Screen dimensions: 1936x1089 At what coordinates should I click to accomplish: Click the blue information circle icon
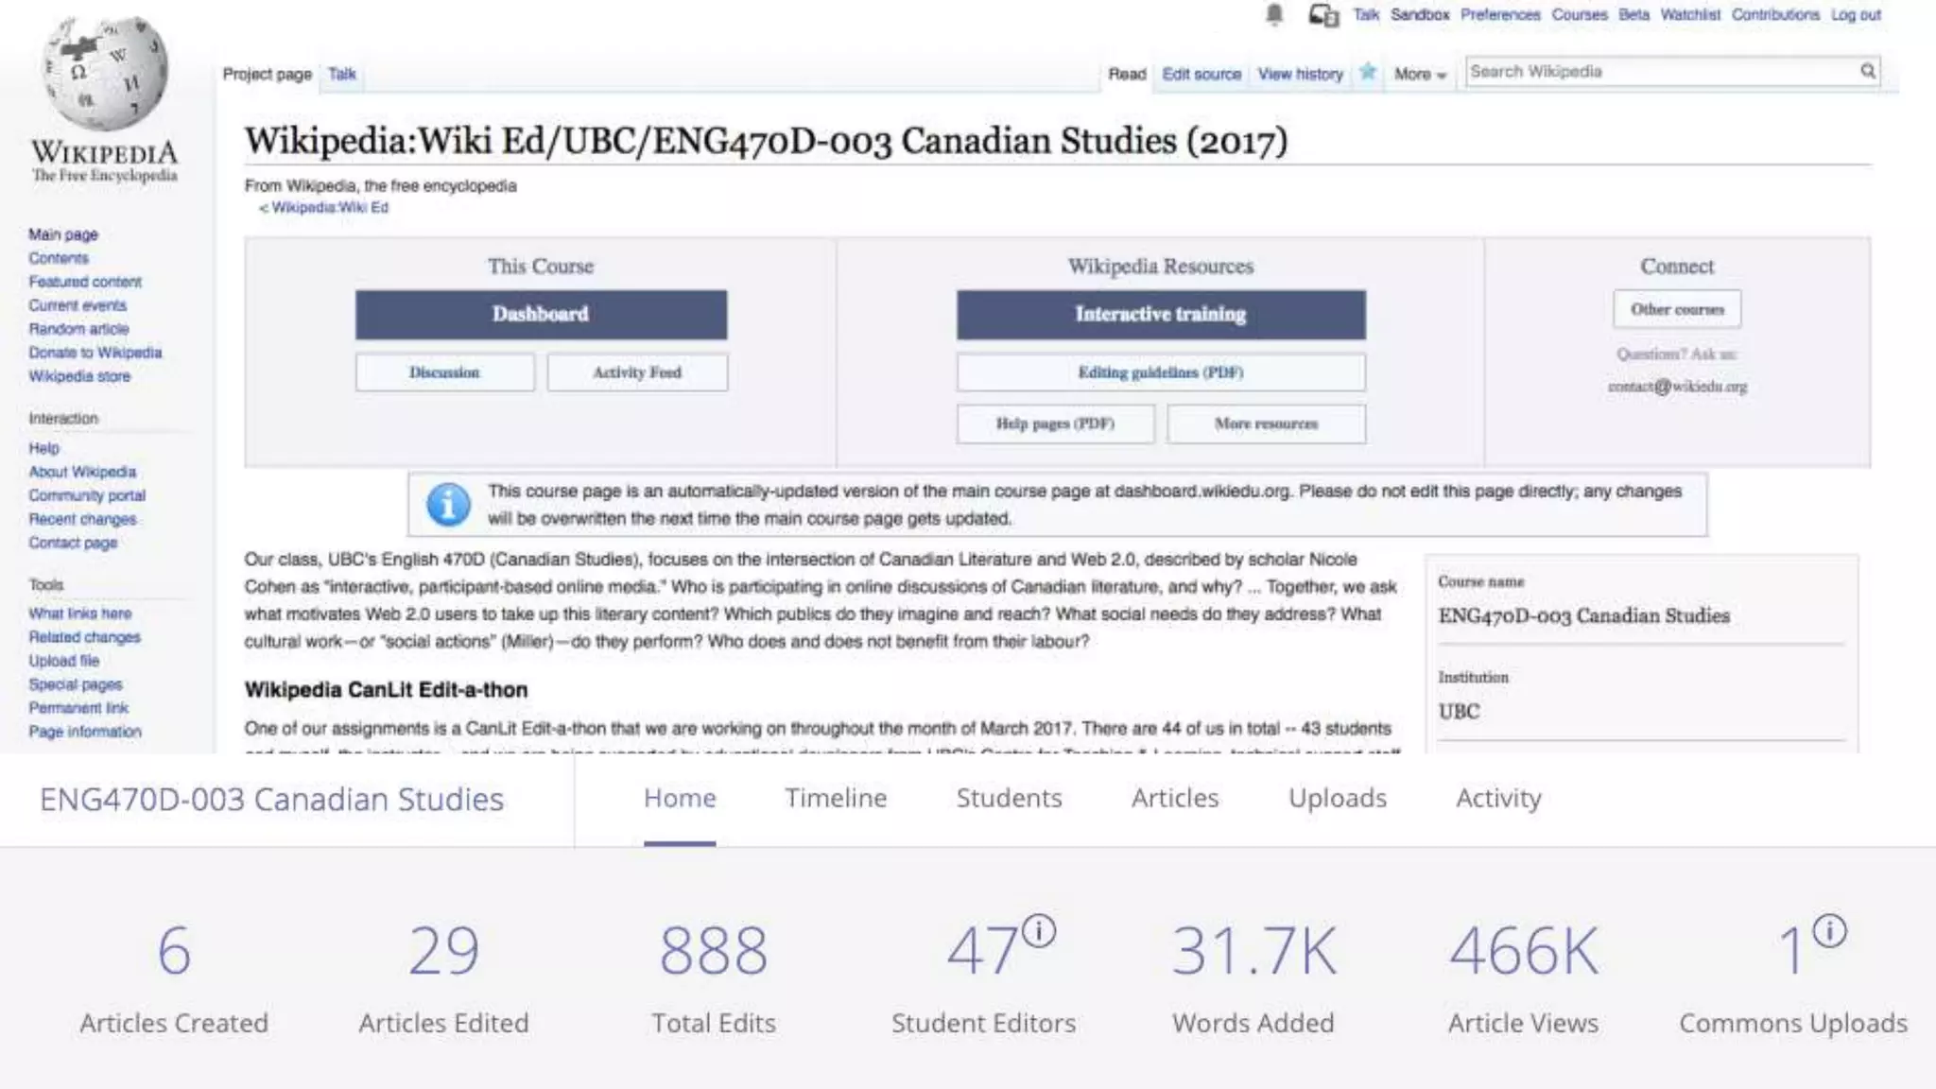448,505
